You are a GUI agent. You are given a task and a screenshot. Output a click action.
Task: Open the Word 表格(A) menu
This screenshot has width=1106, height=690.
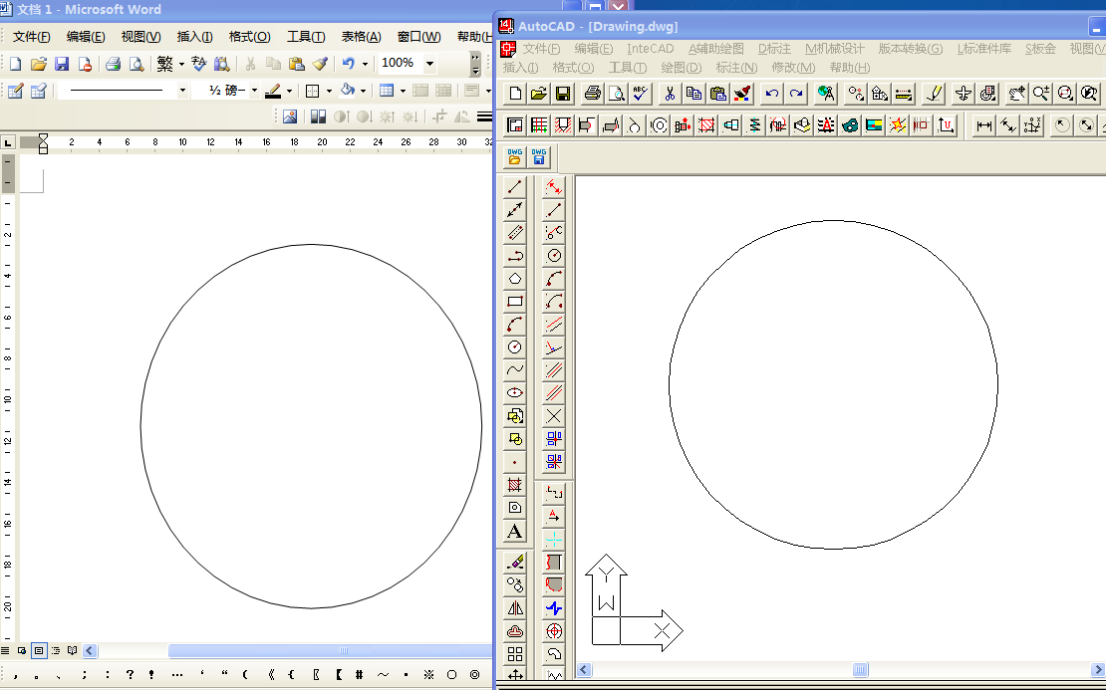click(x=361, y=37)
